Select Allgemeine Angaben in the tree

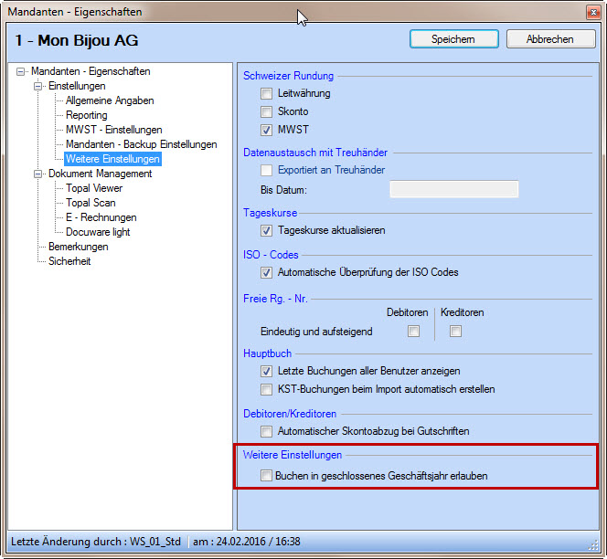[110, 100]
